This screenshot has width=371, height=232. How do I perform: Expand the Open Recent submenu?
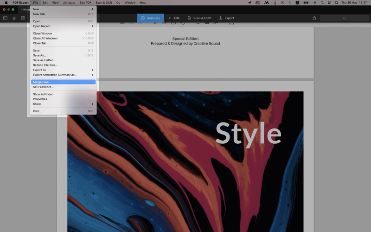pyautogui.click(x=63, y=26)
